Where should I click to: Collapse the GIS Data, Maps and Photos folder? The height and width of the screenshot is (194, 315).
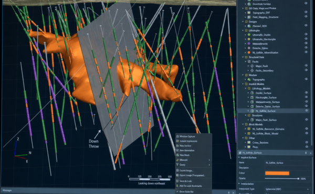point(243,8)
